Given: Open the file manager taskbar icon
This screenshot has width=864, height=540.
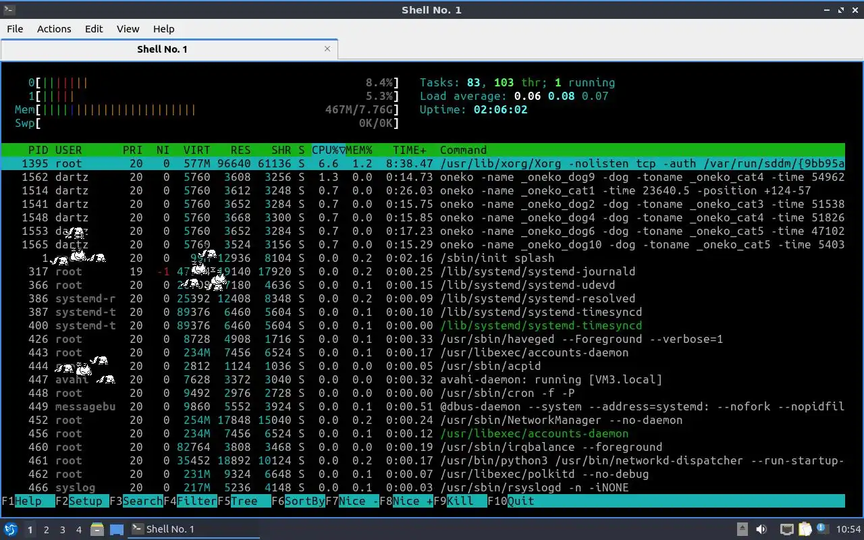Looking at the screenshot, I should (97, 529).
